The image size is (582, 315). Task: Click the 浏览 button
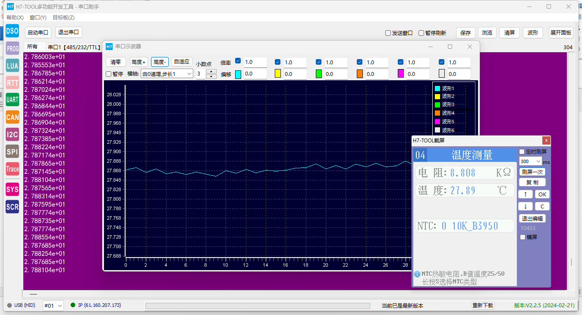point(487,33)
